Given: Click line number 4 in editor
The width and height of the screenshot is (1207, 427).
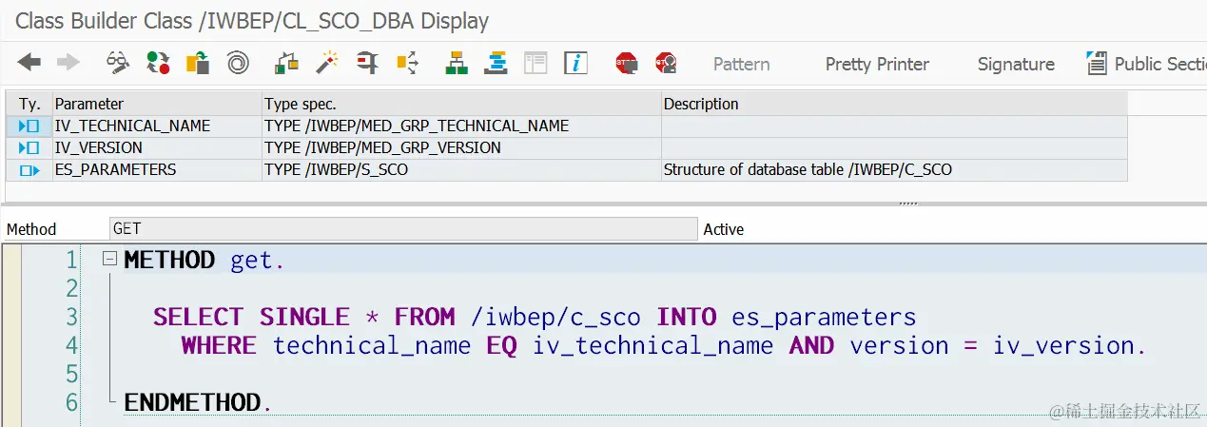Looking at the screenshot, I should [x=72, y=345].
